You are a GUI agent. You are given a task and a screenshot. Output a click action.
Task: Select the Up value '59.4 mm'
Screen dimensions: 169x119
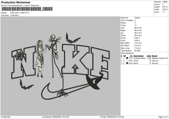[x=138, y=33]
